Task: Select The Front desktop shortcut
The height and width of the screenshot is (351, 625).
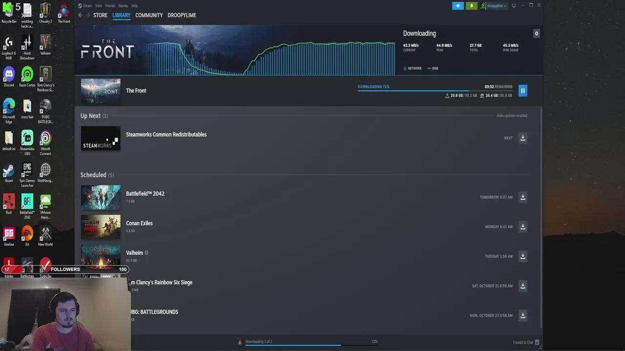Action: [x=64, y=13]
